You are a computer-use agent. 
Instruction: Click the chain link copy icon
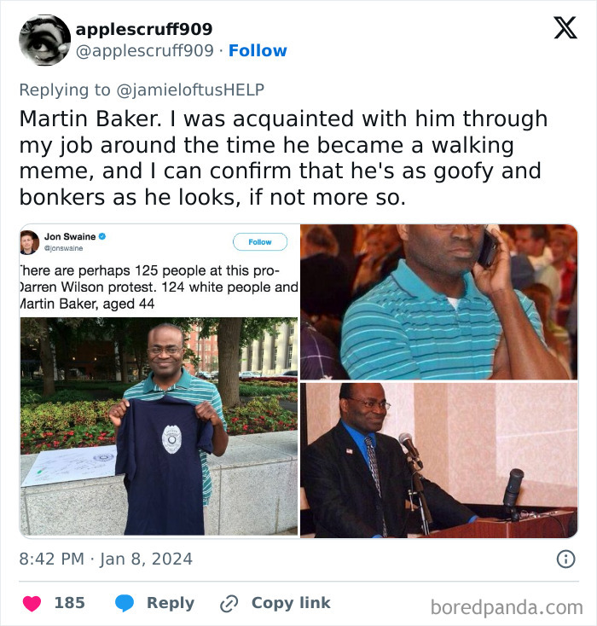click(229, 603)
